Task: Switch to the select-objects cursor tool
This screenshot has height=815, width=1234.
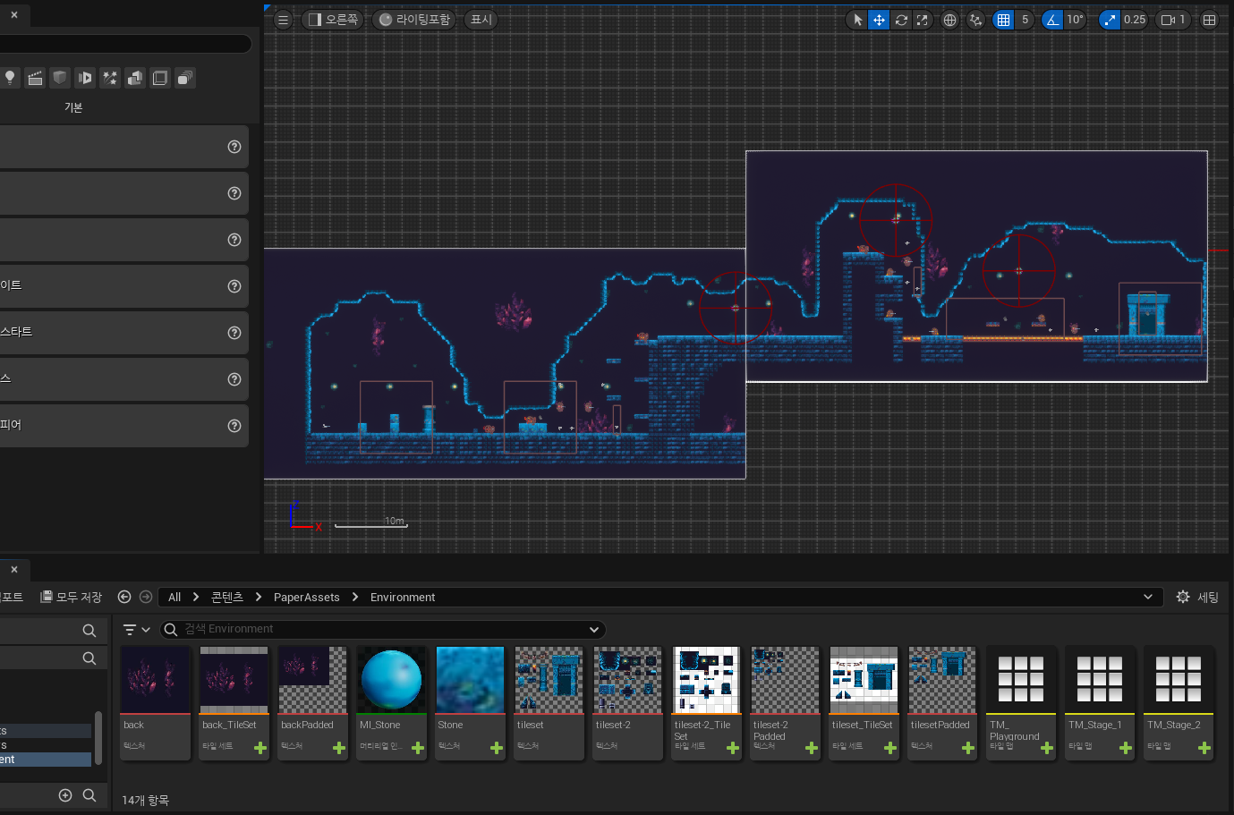Action: click(x=857, y=20)
